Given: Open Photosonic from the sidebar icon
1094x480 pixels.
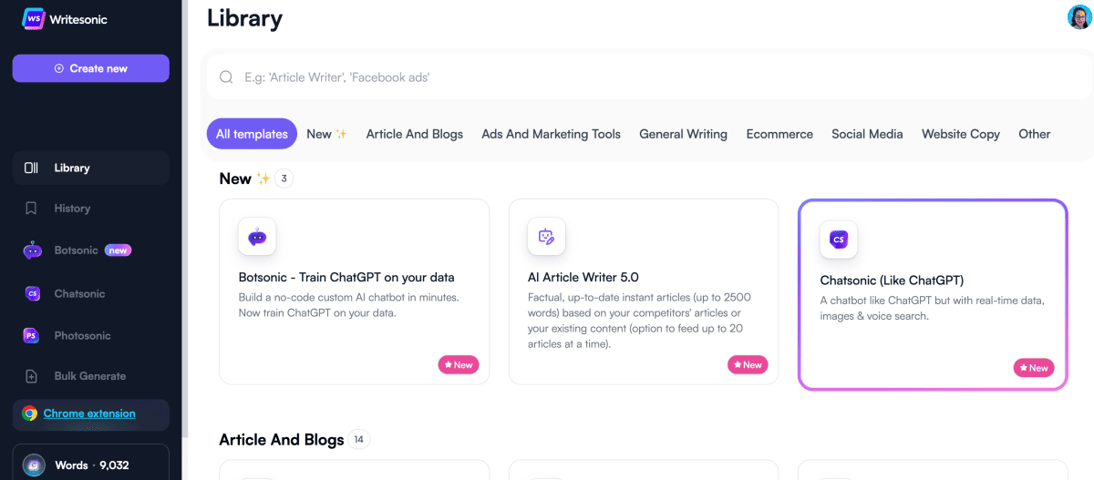Looking at the screenshot, I should [32, 335].
